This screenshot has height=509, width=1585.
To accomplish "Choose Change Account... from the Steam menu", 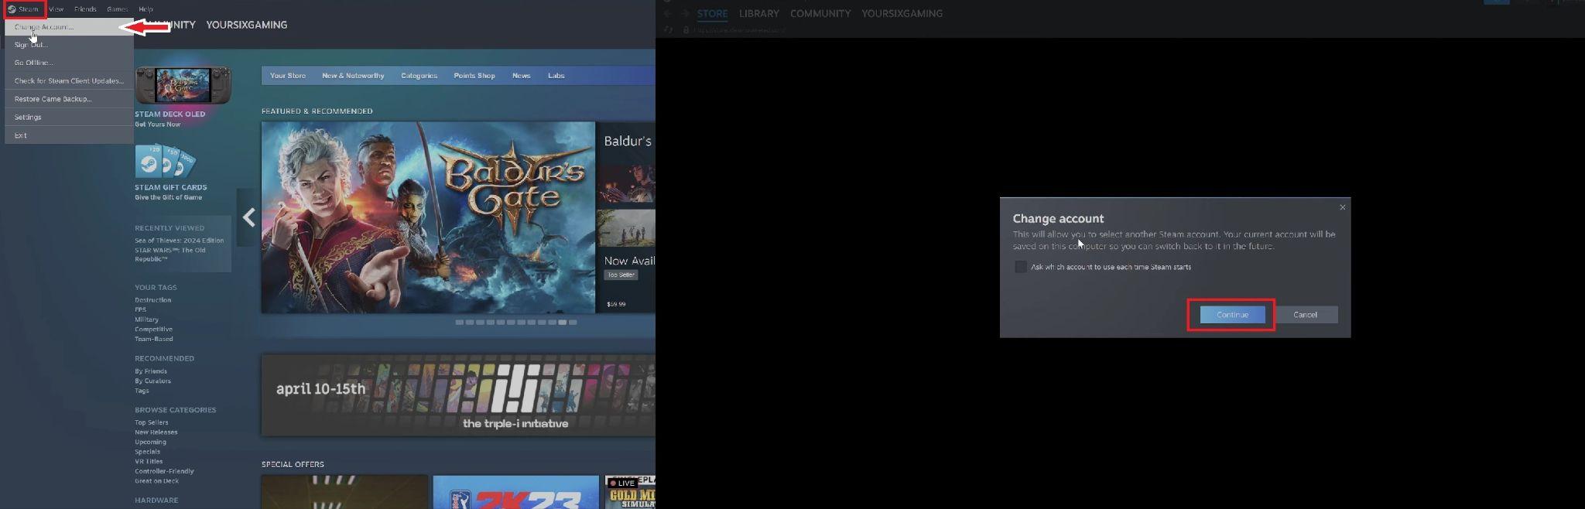I will pyautogui.click(x=69, y=27).
